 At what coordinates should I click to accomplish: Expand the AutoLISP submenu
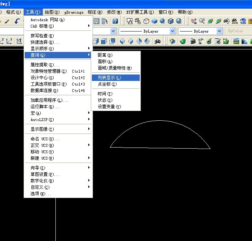(58, 120)
